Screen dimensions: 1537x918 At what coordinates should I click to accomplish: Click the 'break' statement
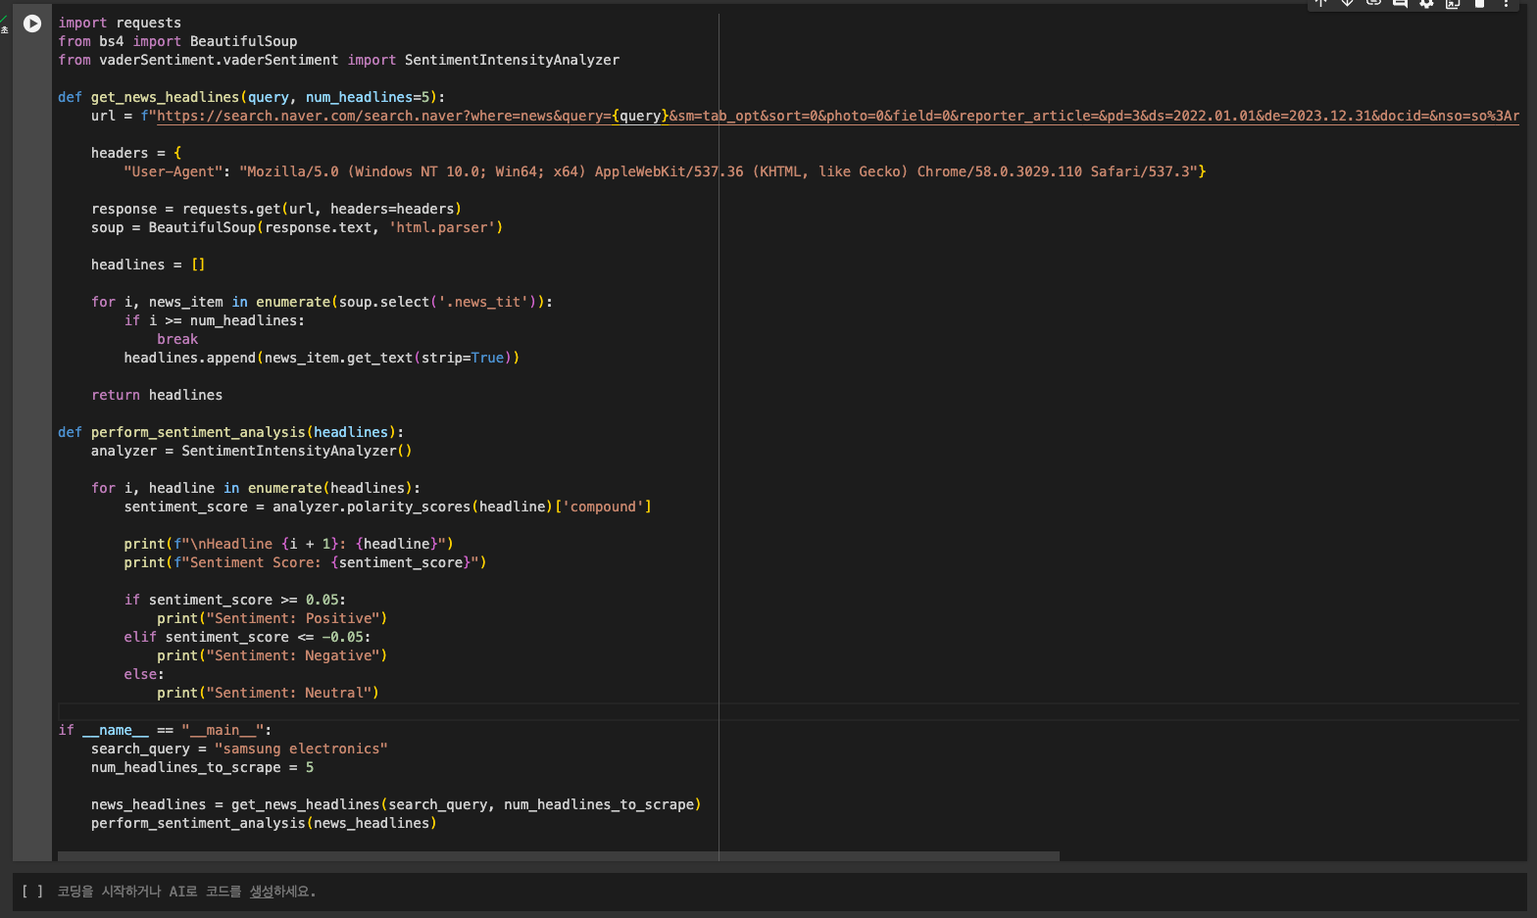tap(177, 339)
